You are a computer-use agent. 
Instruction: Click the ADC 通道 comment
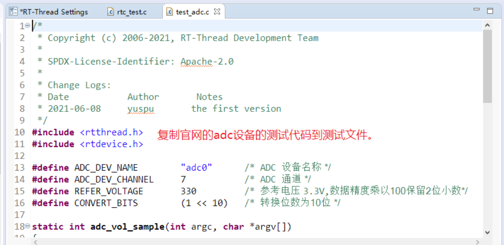278,180
